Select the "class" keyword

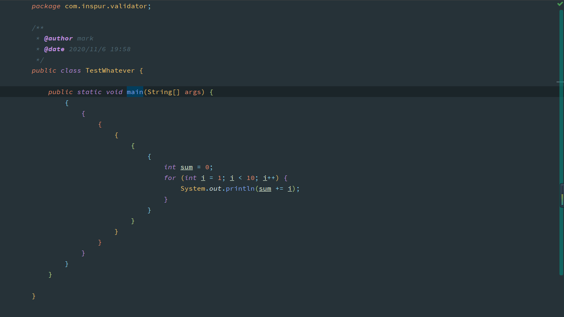[x=71, y=71]
